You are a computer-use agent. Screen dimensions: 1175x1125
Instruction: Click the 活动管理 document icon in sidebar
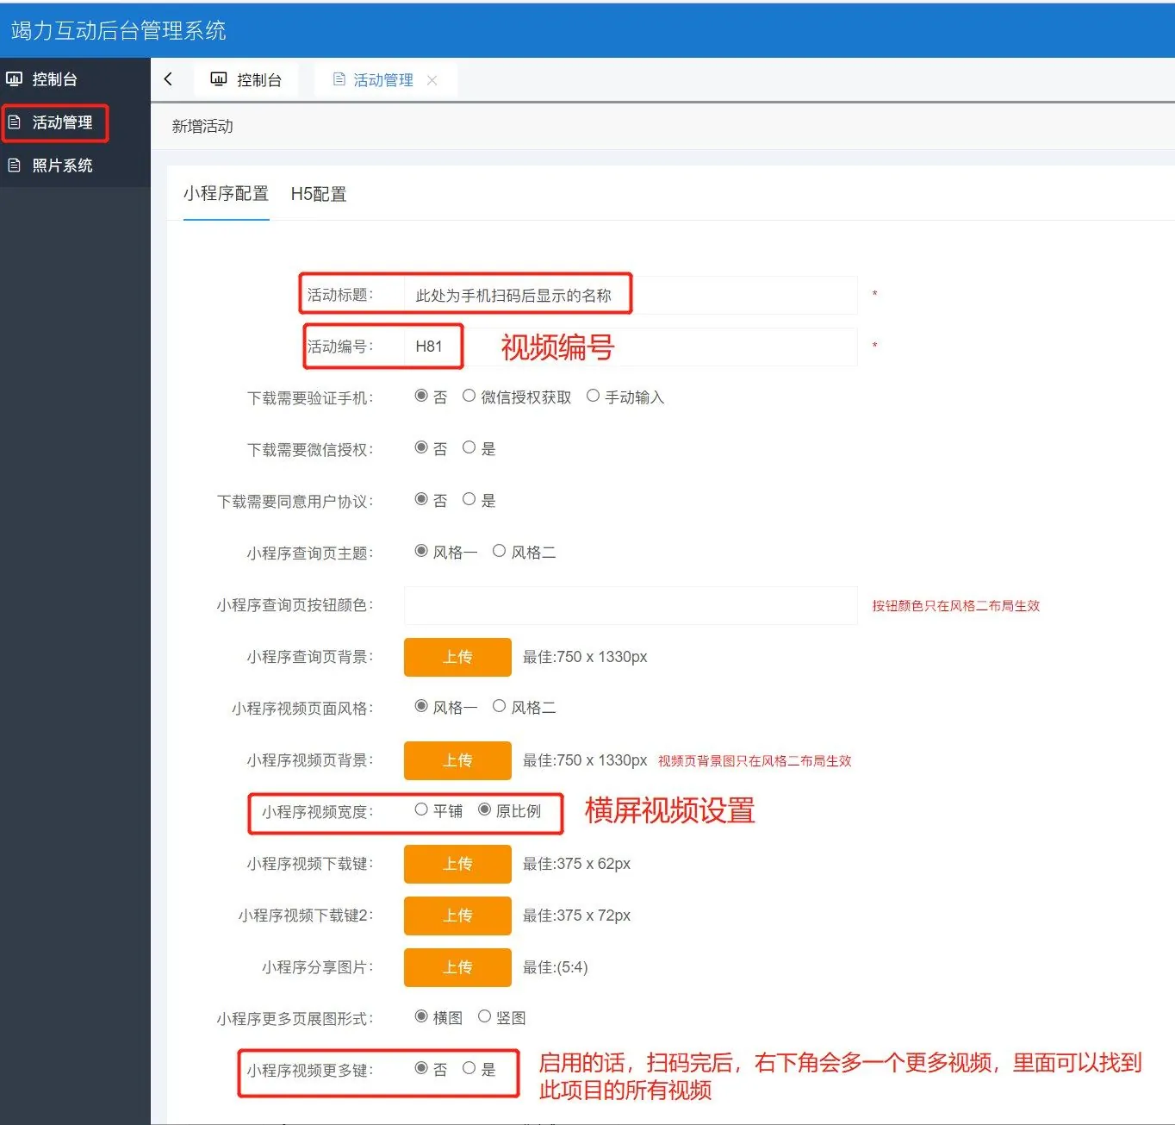coord(14,122)
